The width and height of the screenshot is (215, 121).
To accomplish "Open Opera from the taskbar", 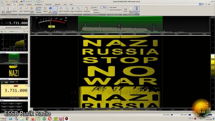I will (50, 119).
